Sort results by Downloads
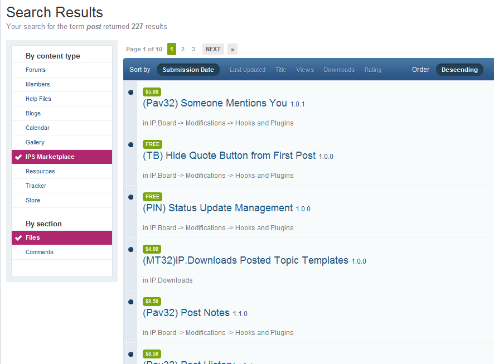 coord(339,70)
